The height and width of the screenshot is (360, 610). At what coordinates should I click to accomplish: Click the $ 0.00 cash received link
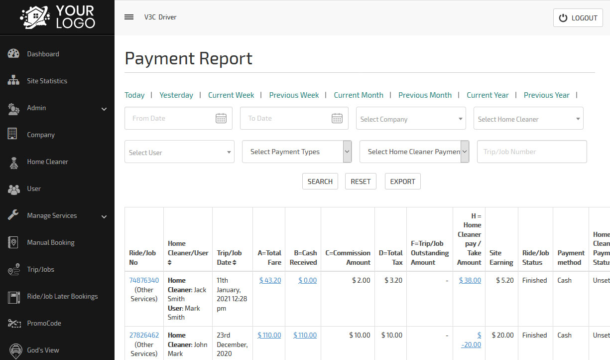(x=308, y=280)
